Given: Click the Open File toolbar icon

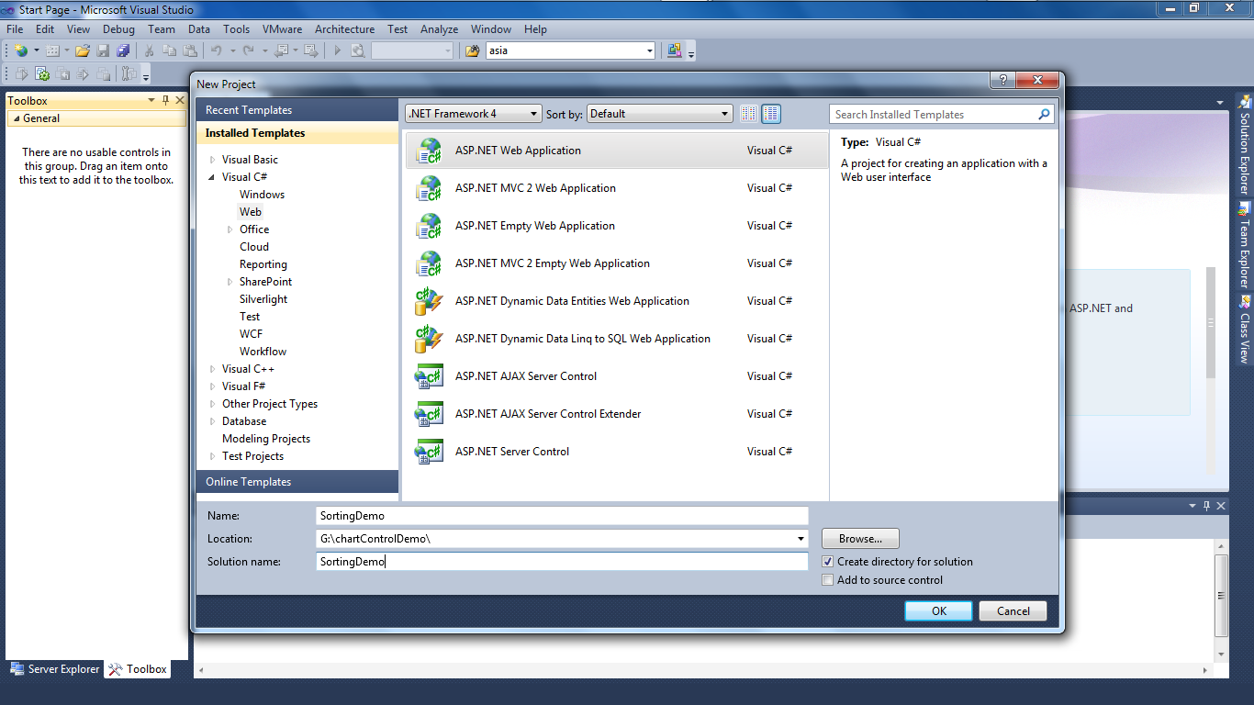Looking at the screenshot, I should pyautogui.click(x=83, y=50).
